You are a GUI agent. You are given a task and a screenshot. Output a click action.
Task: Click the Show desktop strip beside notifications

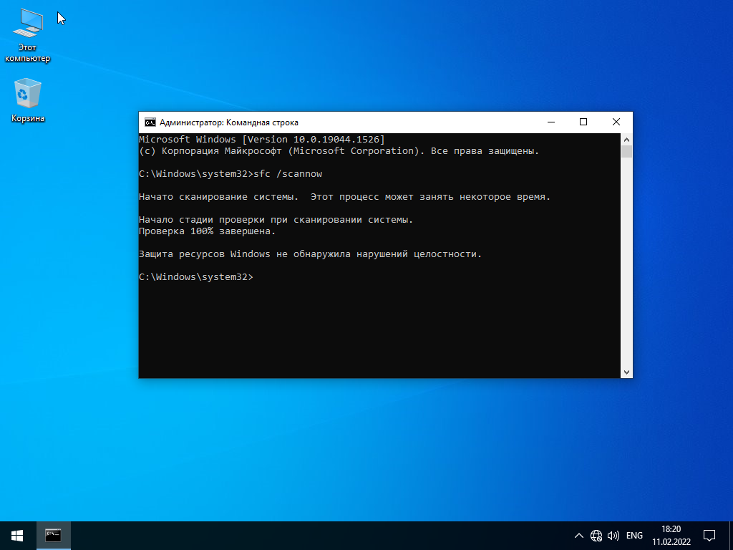tap(731, 536)
